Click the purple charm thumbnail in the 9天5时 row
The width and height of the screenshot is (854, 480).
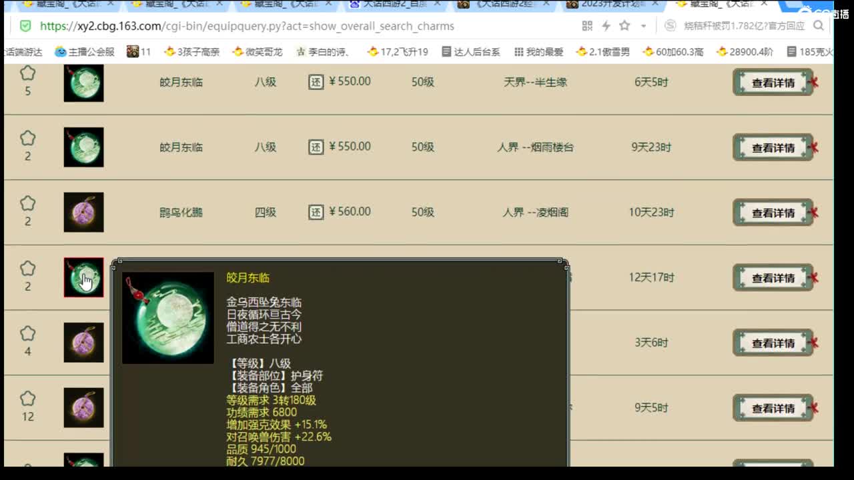pyautogui.click(x=83, y=407)
